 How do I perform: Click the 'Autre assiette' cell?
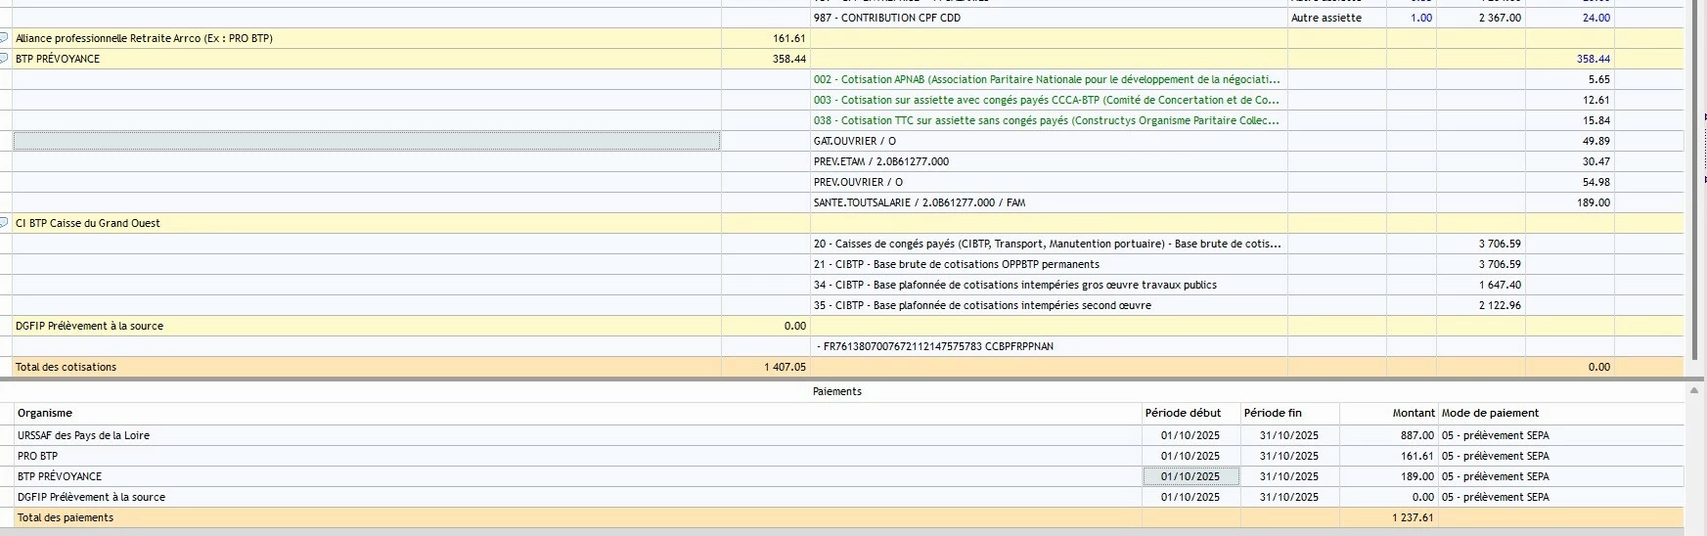[1325, 18]
